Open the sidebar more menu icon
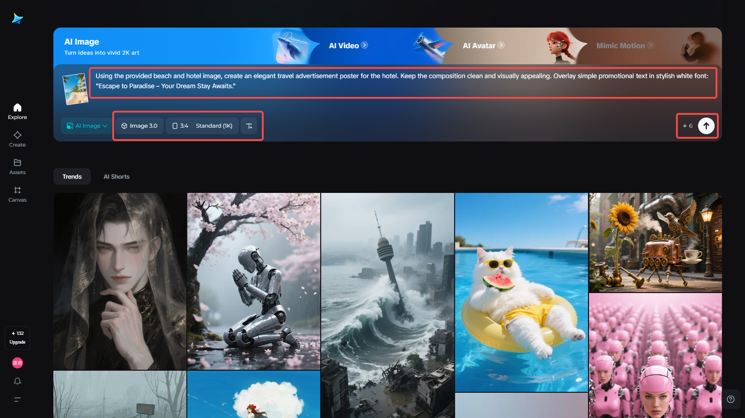The image size is (745, 418). pyautogui.click(x=17, y=400)
